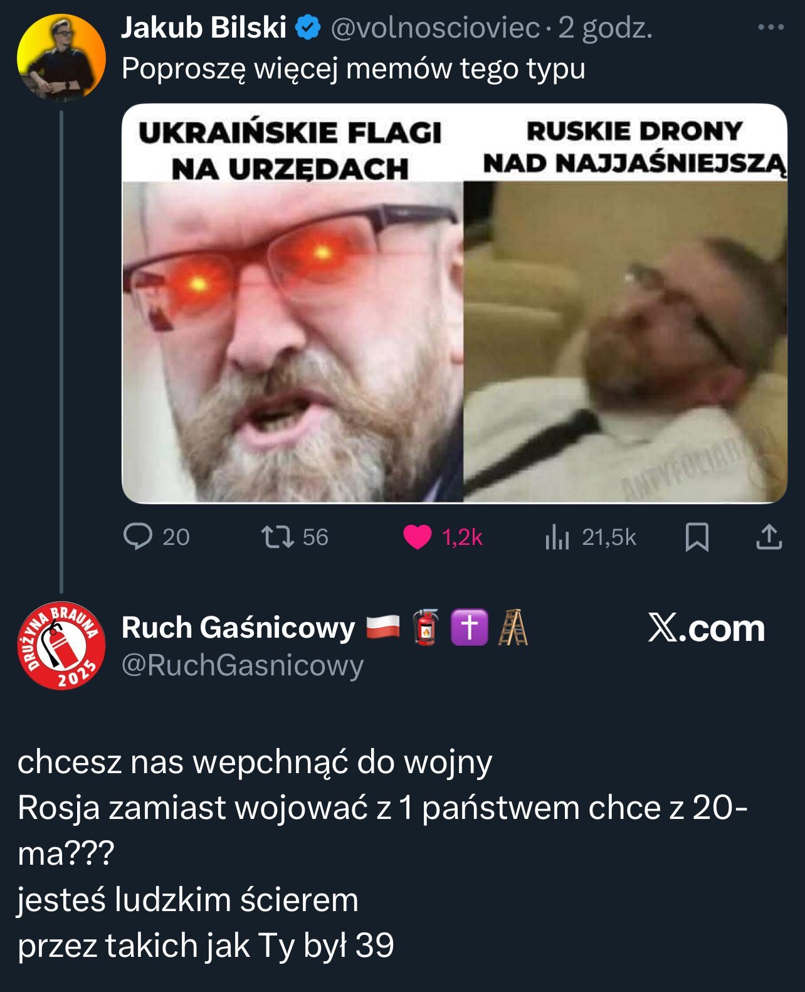Click the 2 godz. timestamp
The image size is (805, 992).
[605, 28]
